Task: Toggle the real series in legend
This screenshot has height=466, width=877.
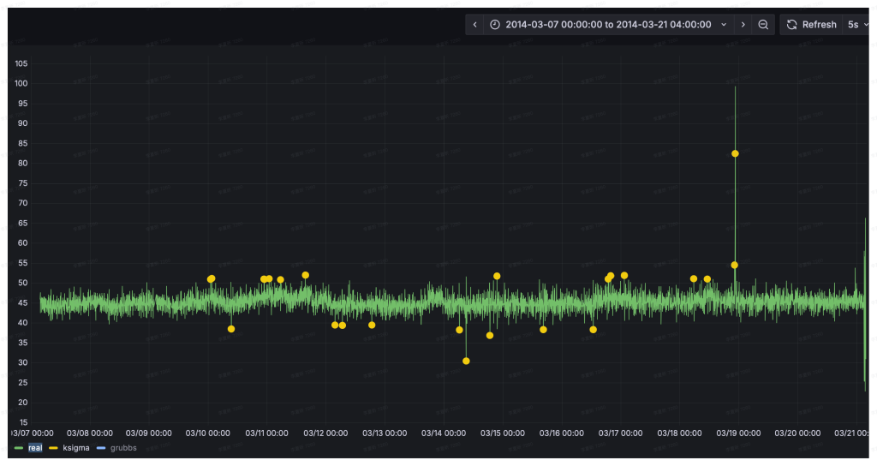Action: pos(35,447)
